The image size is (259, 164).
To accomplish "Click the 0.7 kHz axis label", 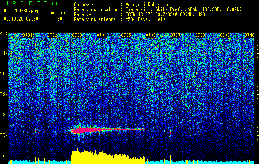I will coord(3,135).
